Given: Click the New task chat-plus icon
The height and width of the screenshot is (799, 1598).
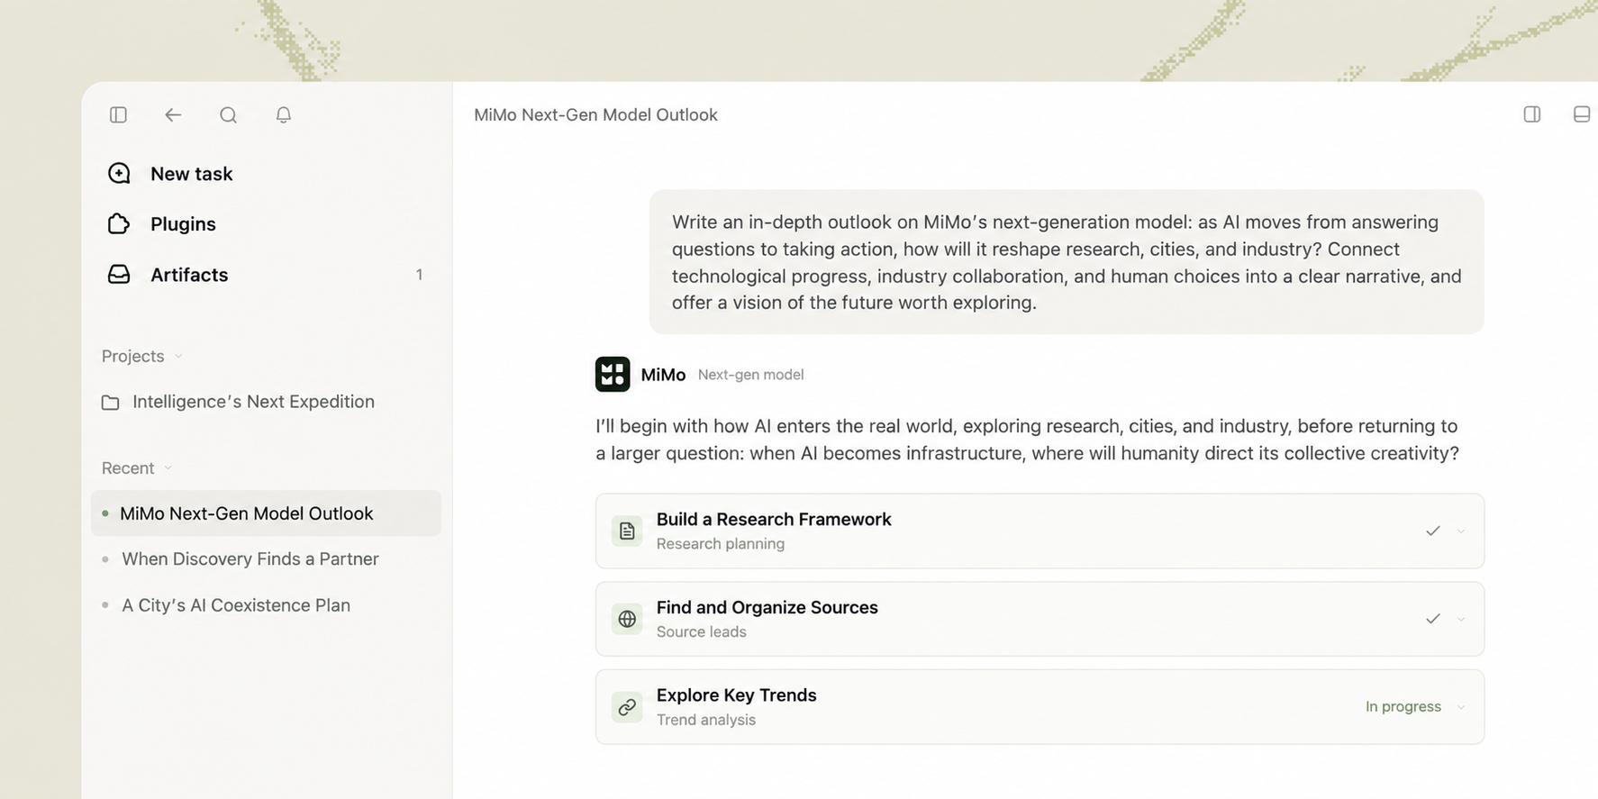Looking at the screenshot, I should [x=119, y=173].
